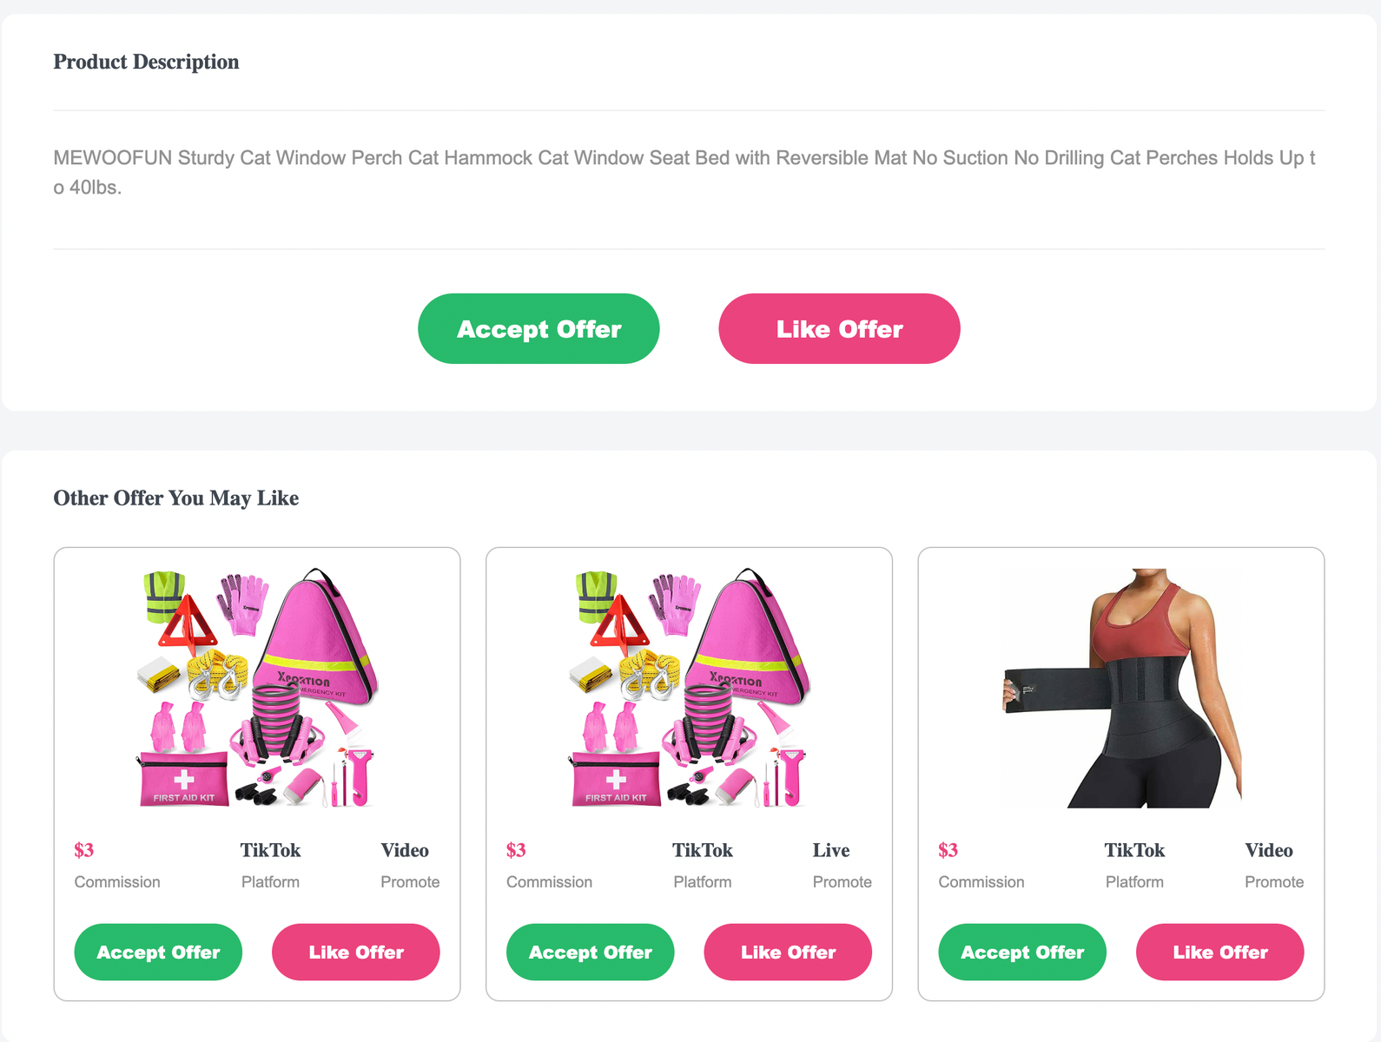Screen dimensions: 1381x1042
Task: Like the emergency kit offer with Live promotion
Action: 788,953
